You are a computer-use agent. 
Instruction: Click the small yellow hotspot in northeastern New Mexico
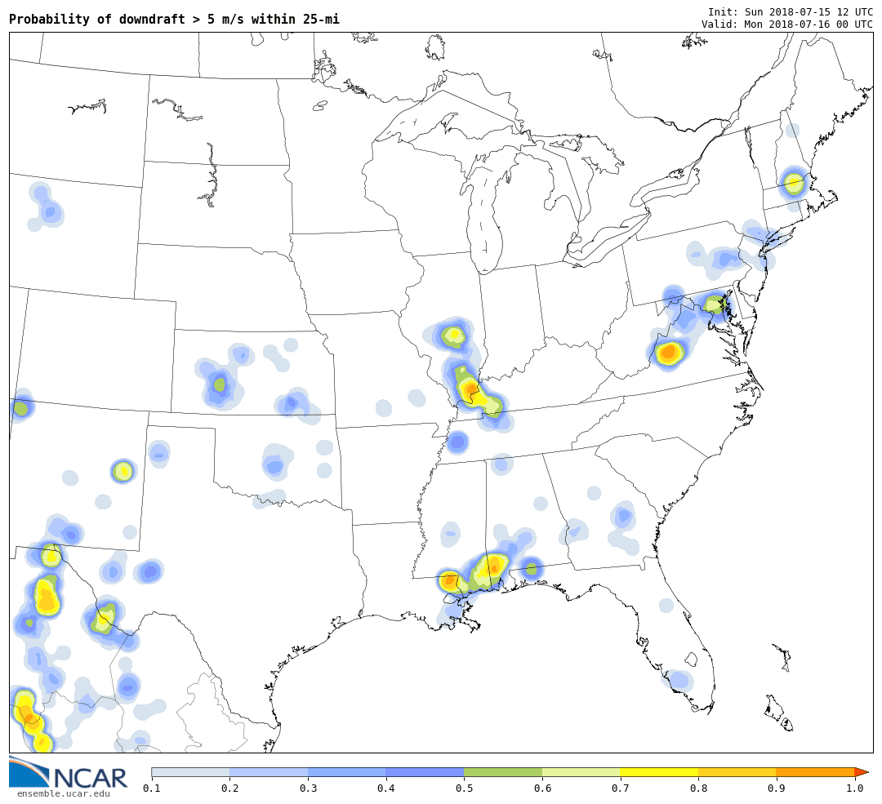pyautogui.click(x=122, y=470)
